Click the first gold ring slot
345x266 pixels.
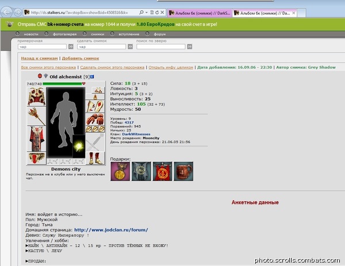pos(89,129)
